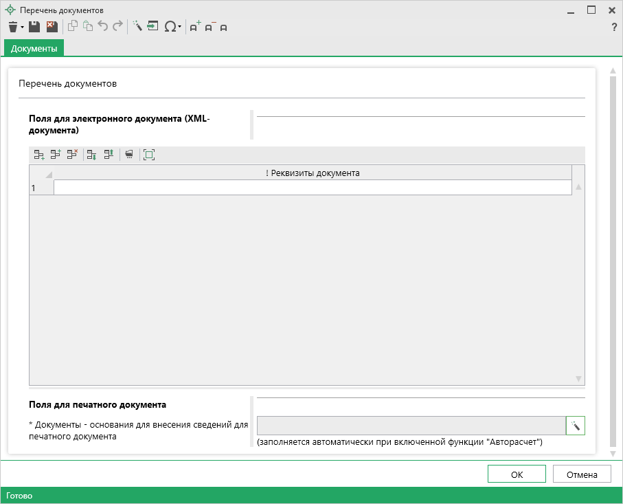Increase font size with A+ icon

tap(195, 27)
